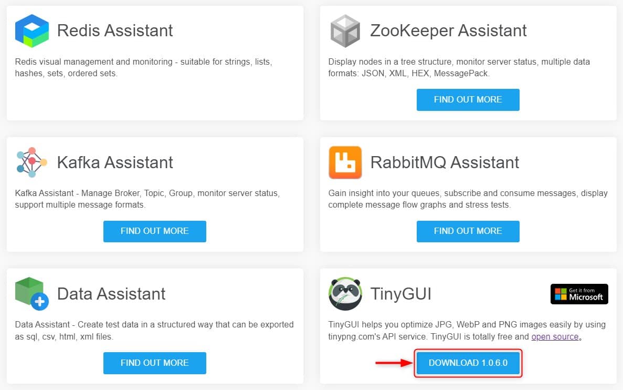
Task: Click the TinyGUI panda icon
Action: tap(345, 294)
